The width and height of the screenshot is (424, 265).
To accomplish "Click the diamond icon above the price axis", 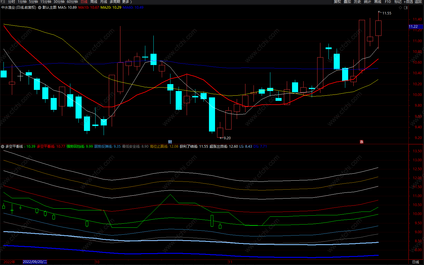I will pyautogui.click(x=400, y=8).
